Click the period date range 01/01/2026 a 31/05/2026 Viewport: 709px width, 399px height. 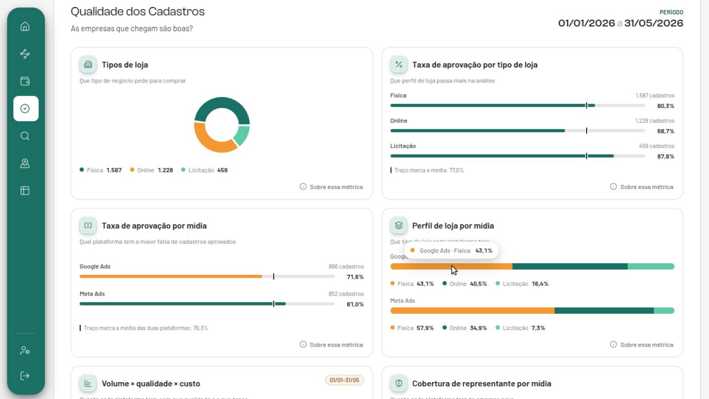[620, 23]
